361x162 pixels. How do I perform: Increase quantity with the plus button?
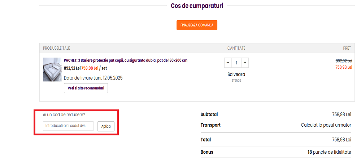[x=245, y=63]
